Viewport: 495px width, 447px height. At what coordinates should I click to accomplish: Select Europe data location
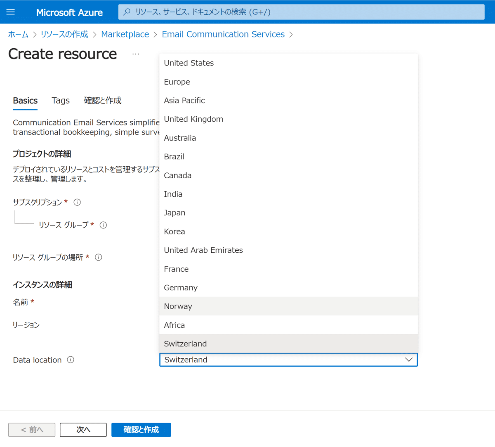point(288,82)
